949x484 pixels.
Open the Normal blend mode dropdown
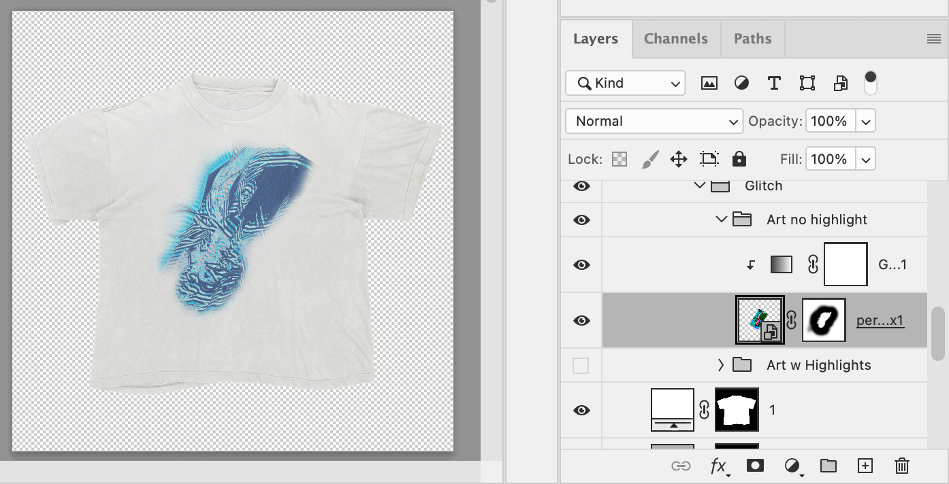tap(654, 121)
